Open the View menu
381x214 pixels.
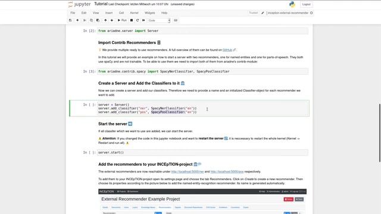pyautogui.click(x=96, y=13)
